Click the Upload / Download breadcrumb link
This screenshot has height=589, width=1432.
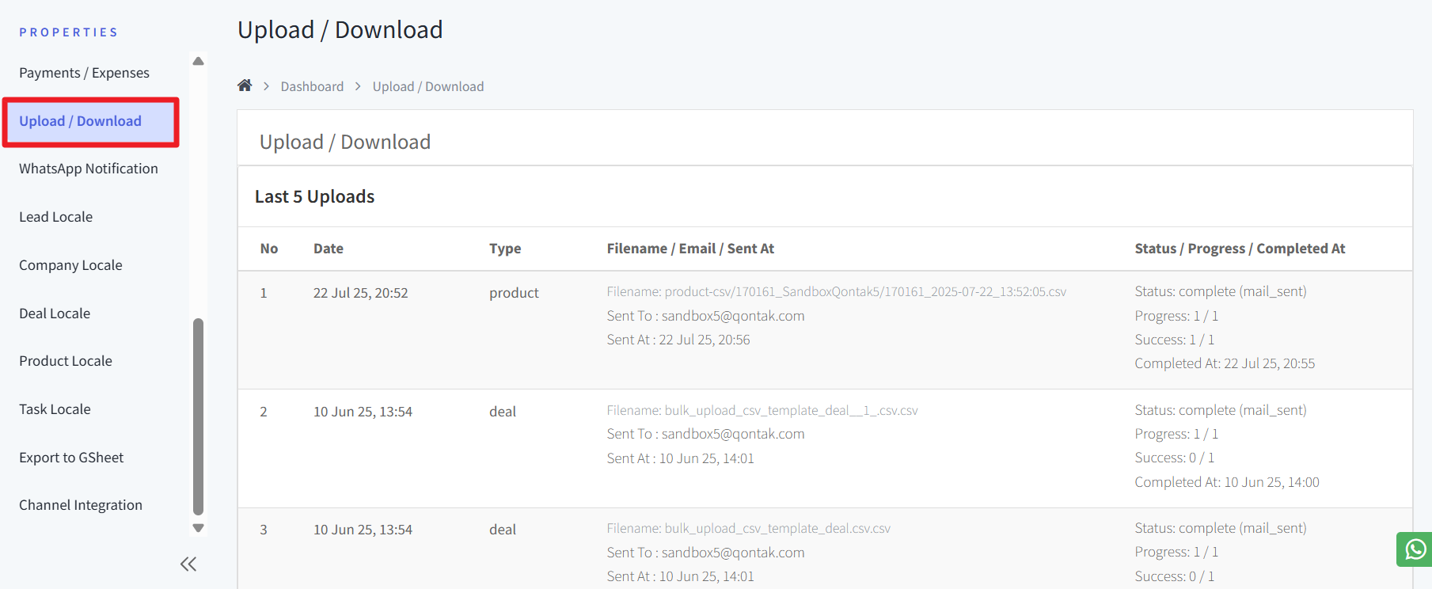pyautogui.click(x=427, y=86)
